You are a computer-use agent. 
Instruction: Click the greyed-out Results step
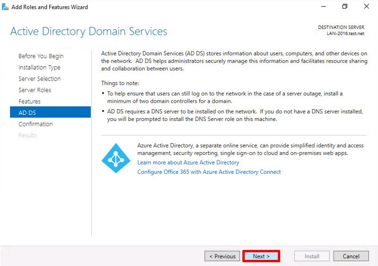click(x=27, y=135)
